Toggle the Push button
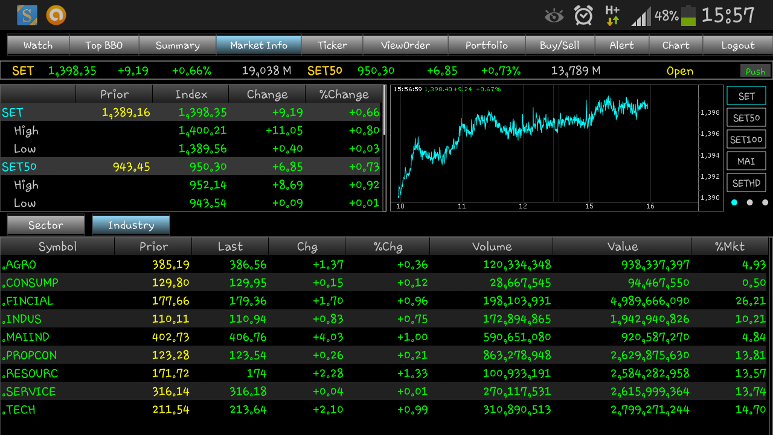Viewport: 773px width, 435px height. [755, 71]
